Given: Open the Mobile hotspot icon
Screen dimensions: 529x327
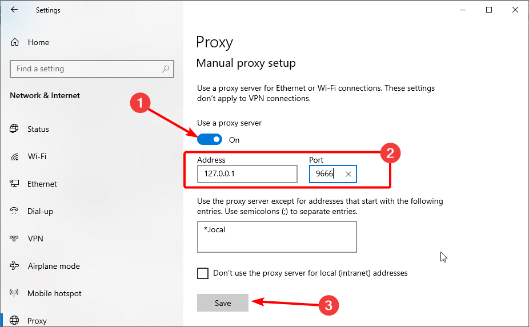Looking at the screenshot, I should click(x=14, y=293).
